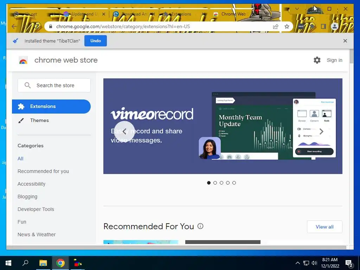The image size is (360, 270).
Task: Dismiss the Installed theme notification bar
Action: [345, 41]
